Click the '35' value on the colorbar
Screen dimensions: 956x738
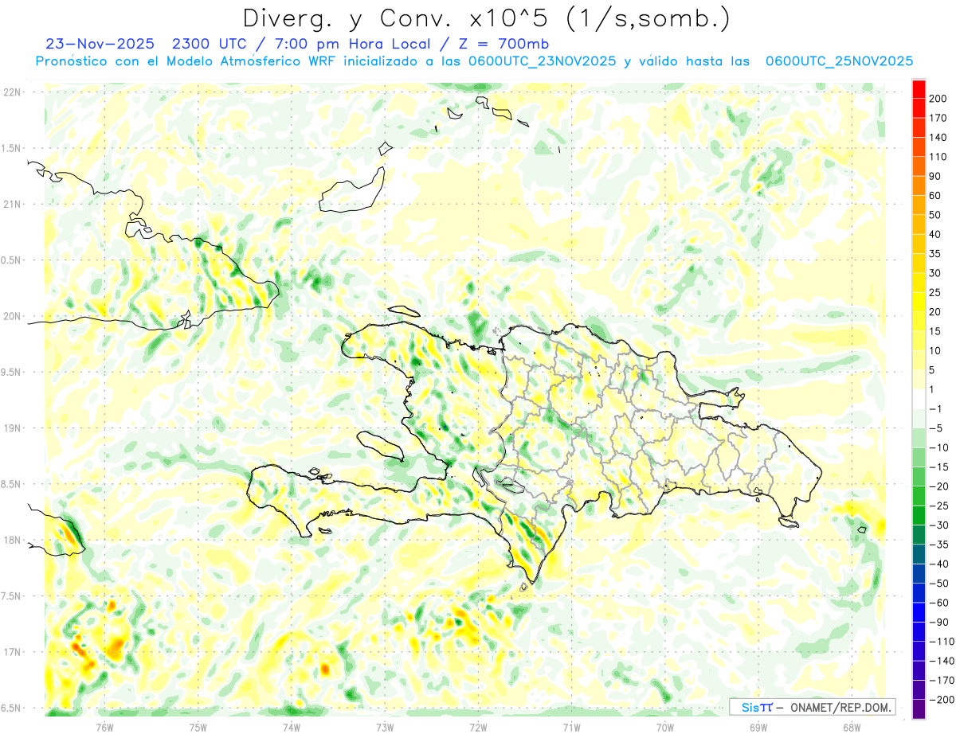(x=935, y=254)
